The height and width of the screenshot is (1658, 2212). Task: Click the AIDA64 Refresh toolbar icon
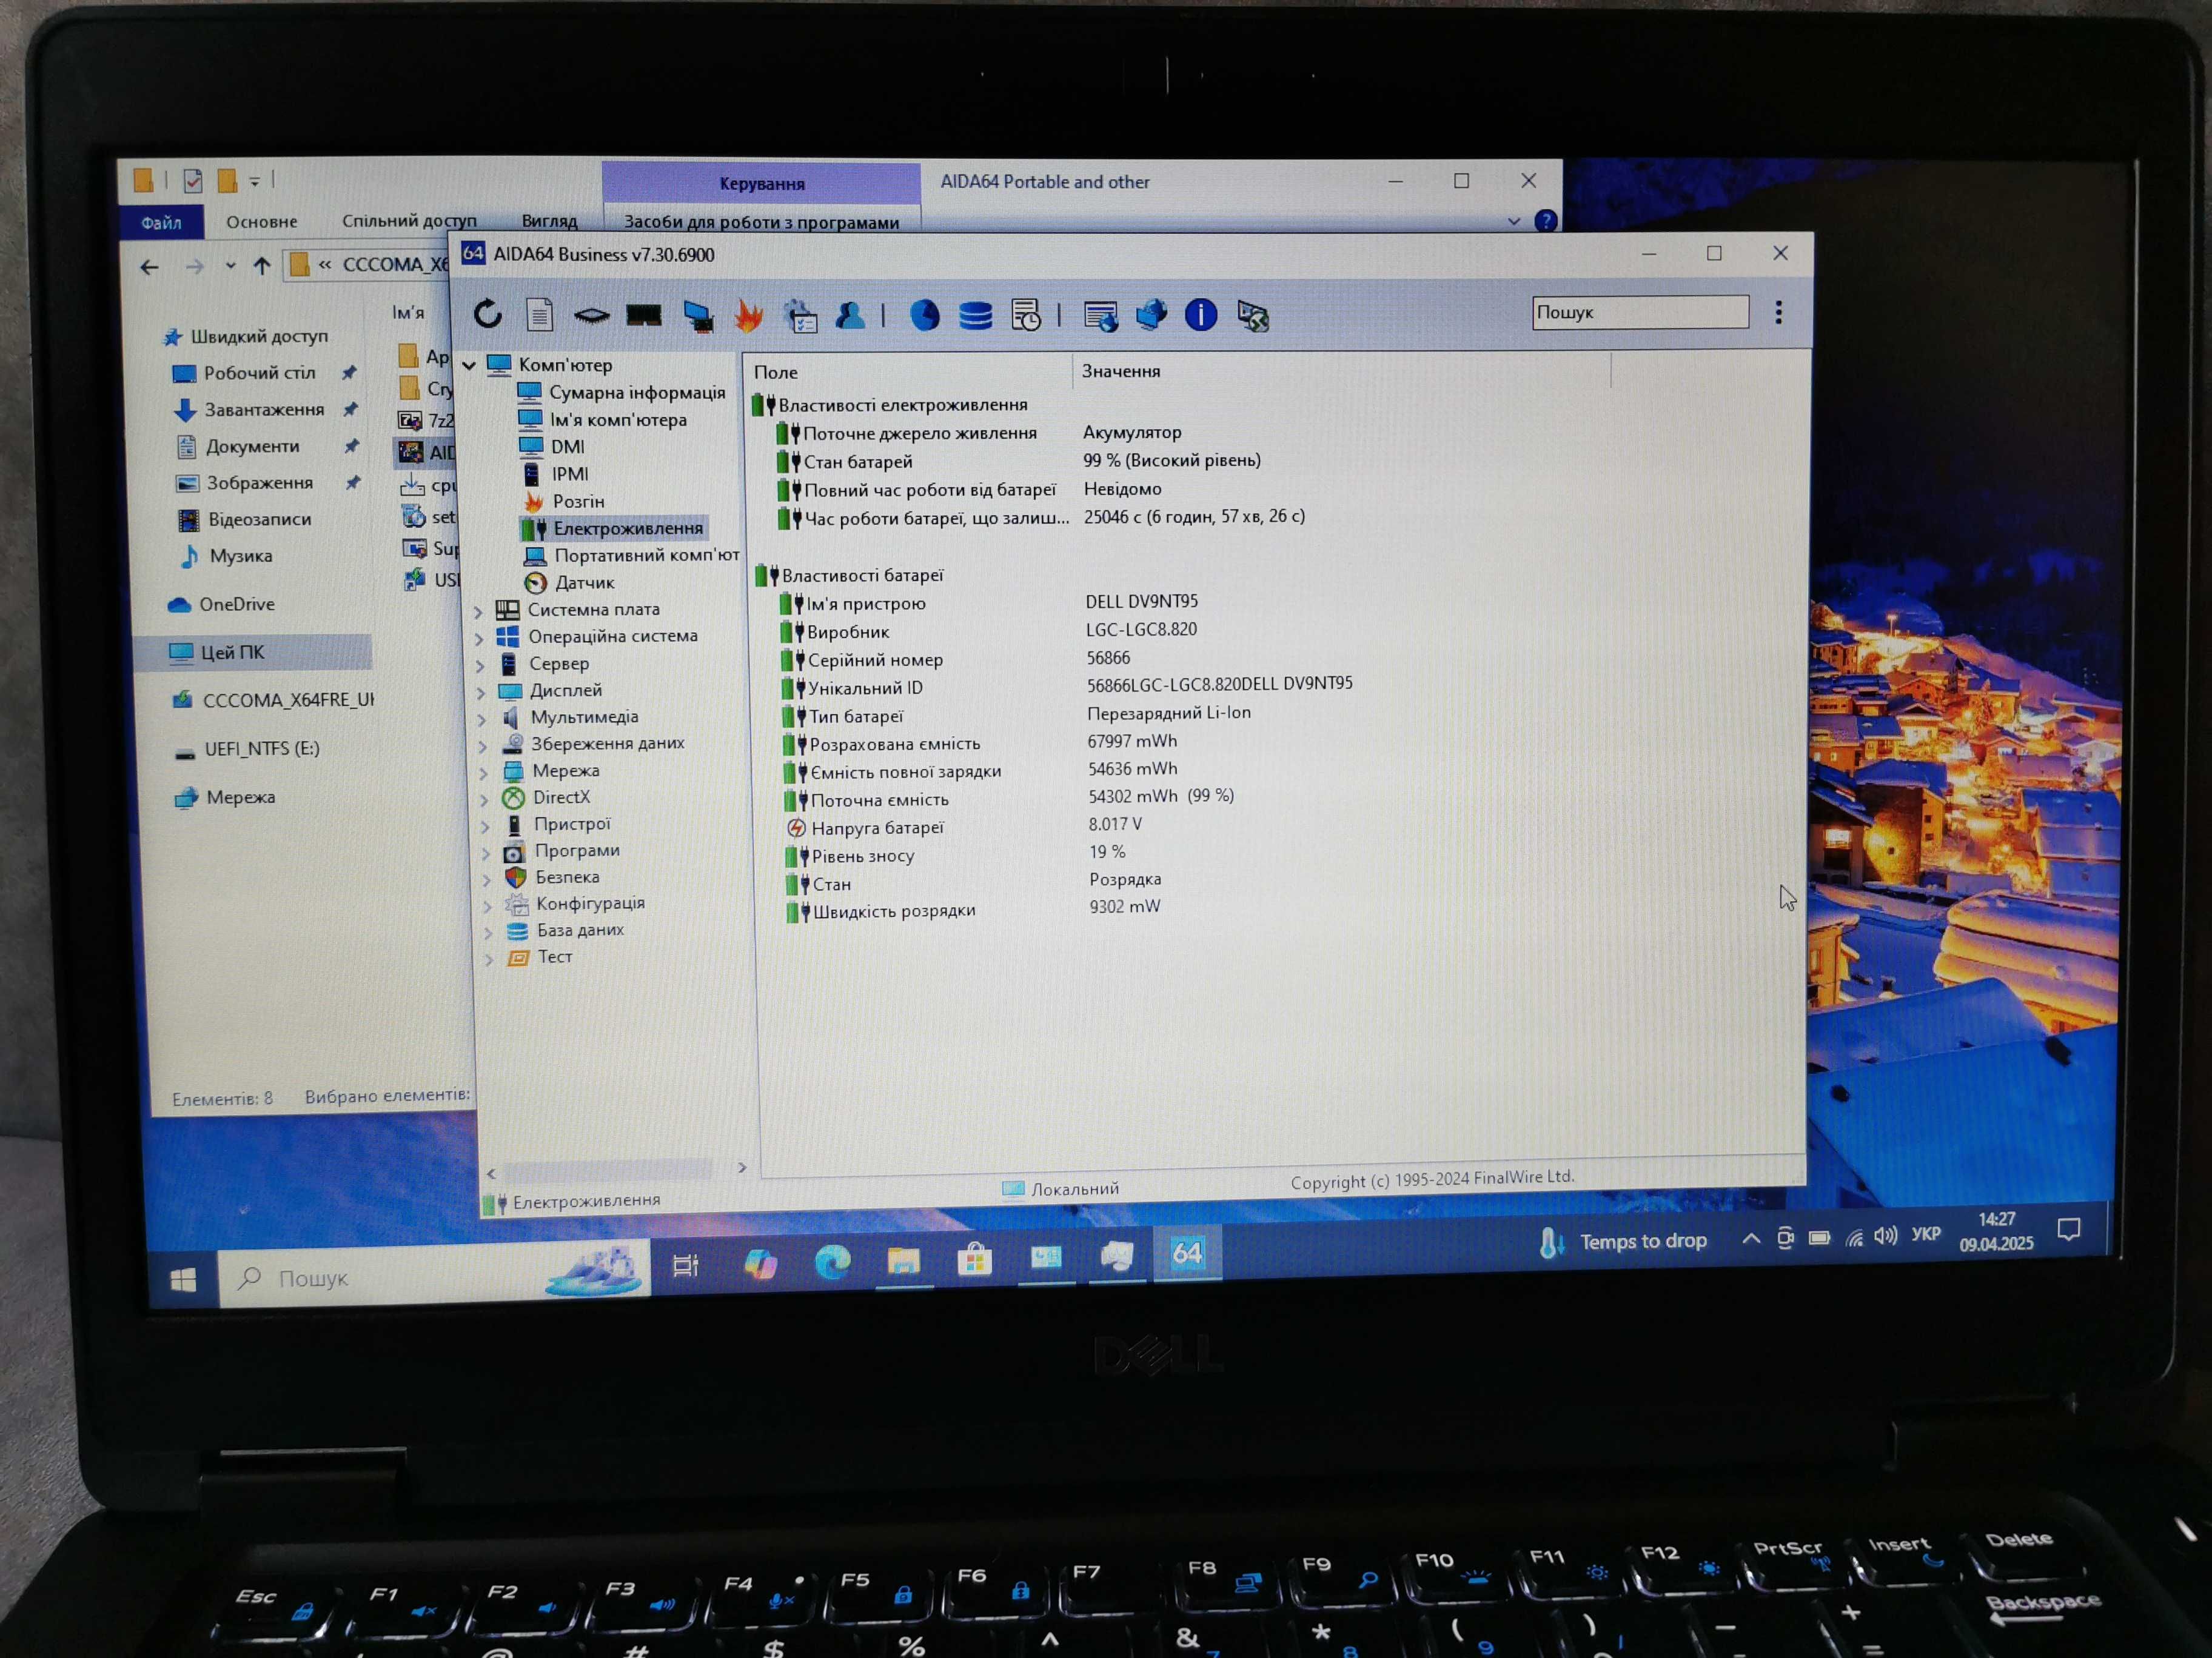point(487,315)
